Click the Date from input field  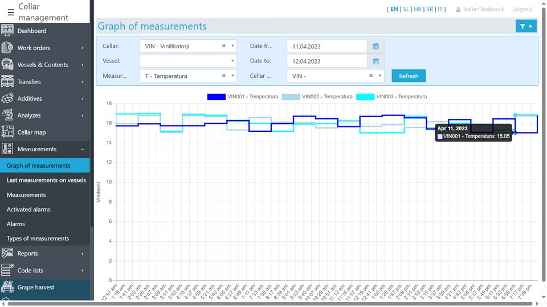327,46
